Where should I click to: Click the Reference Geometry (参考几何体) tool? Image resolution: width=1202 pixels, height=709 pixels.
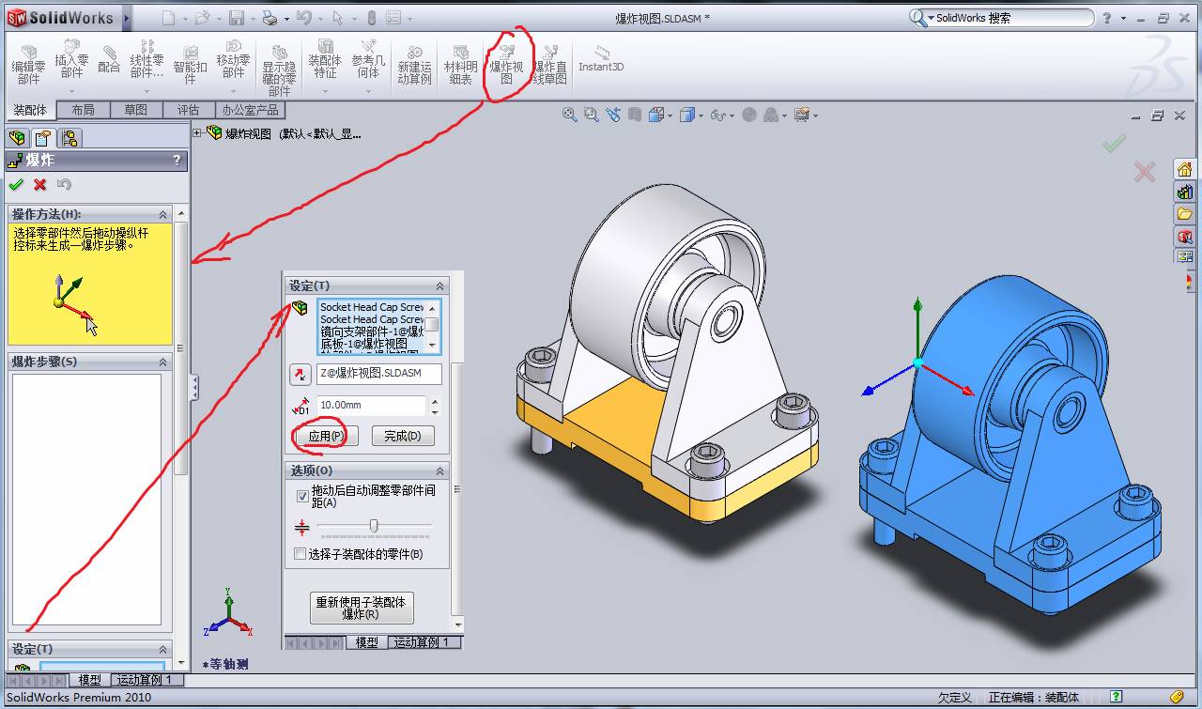368,61
